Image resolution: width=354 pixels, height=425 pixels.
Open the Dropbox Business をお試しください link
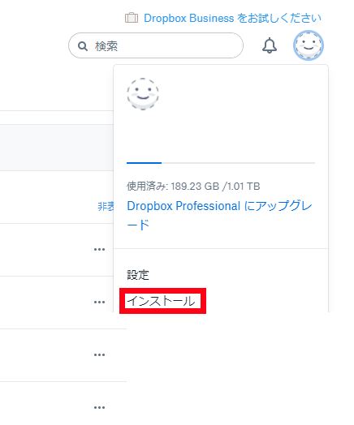point(232,18)
